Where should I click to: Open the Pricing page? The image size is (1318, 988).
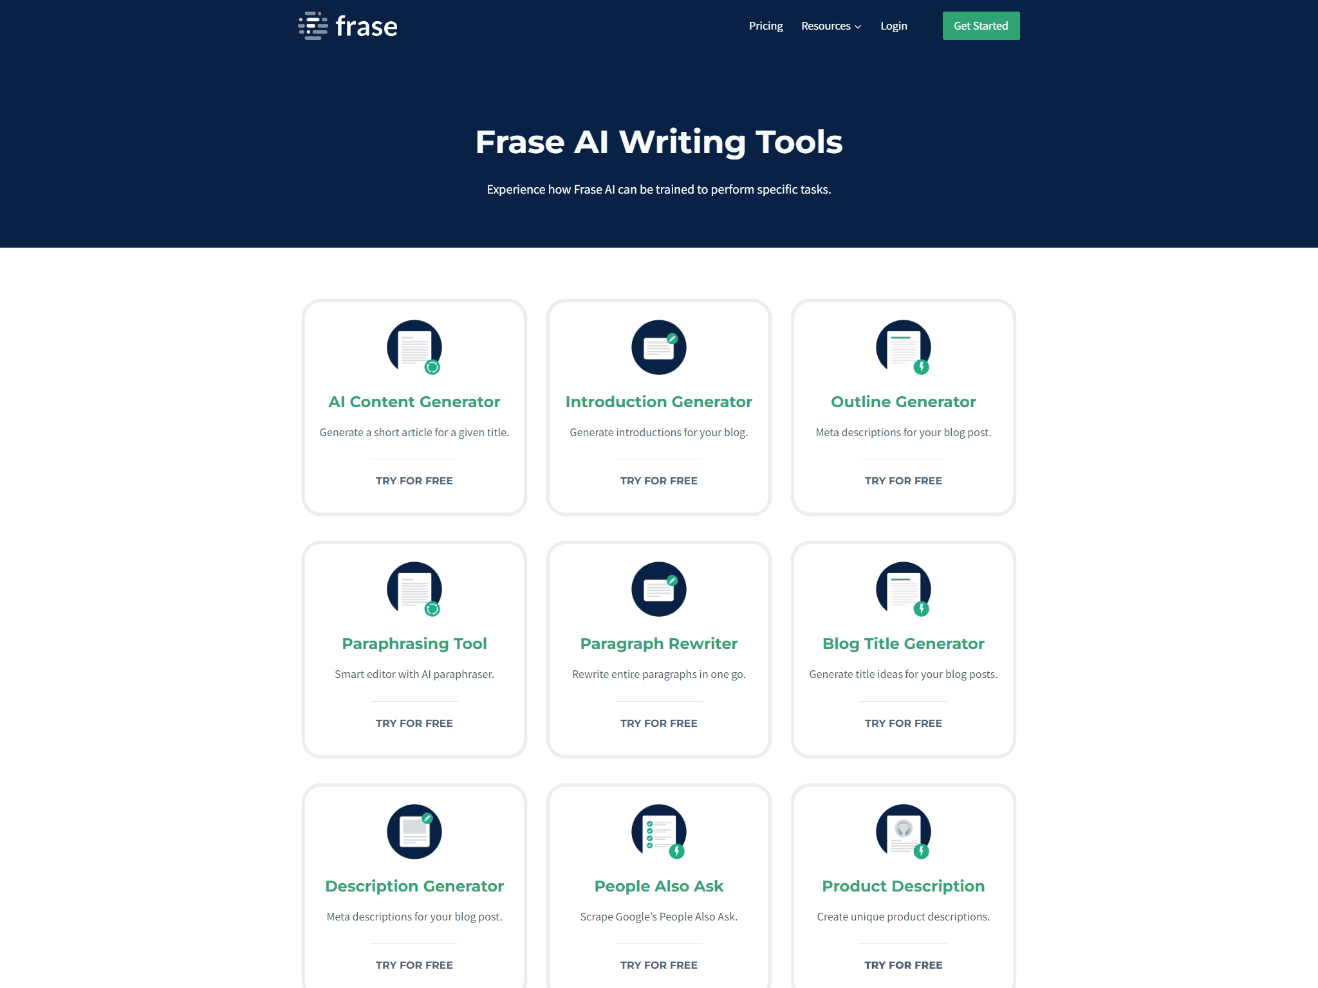tap(766, 26)
